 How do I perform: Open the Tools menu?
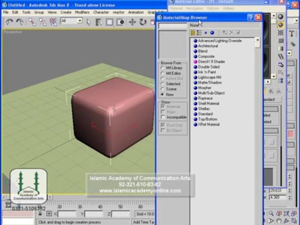(x=26, y=12)
